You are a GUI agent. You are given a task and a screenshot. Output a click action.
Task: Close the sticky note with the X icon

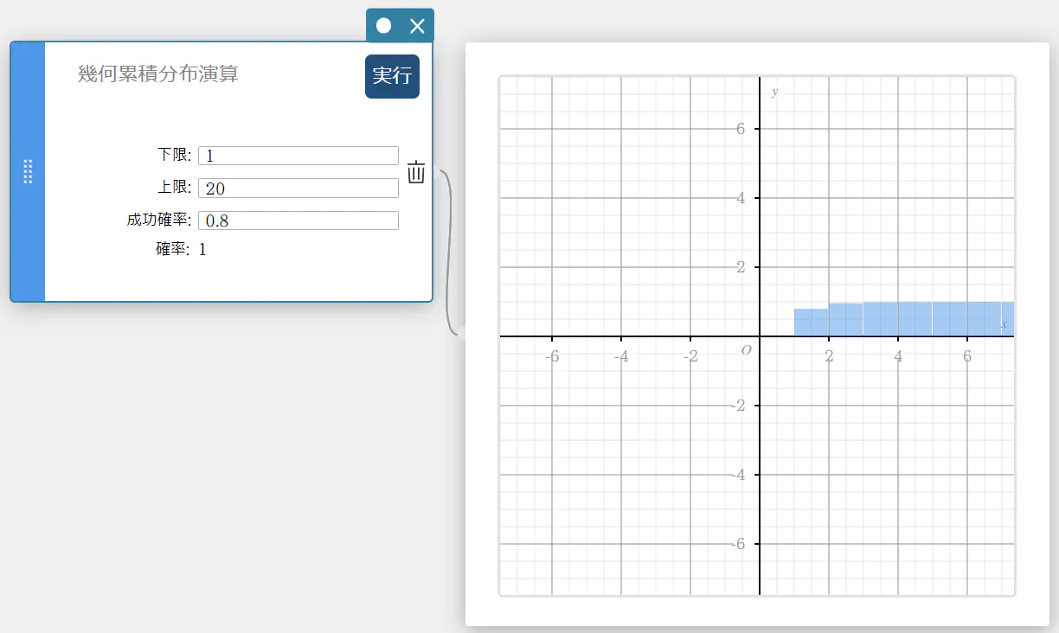(x=417, y=26)
